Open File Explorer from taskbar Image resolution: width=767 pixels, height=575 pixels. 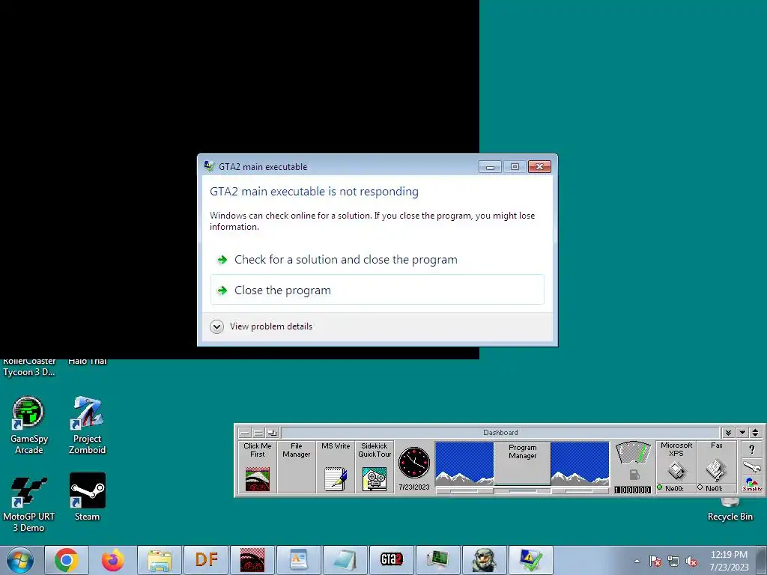160,560
